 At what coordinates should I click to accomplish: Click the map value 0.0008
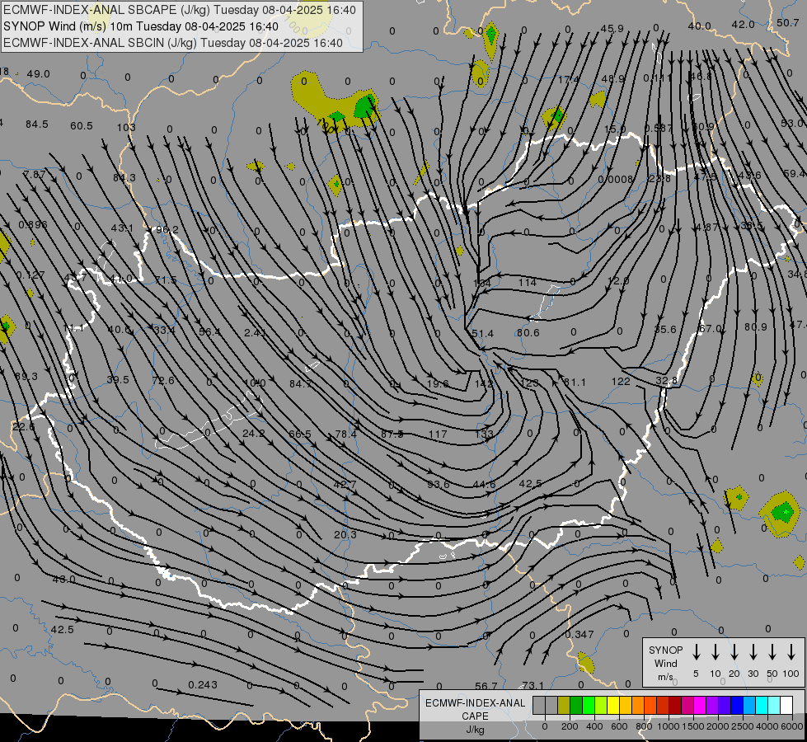pyautogui.click(x=616, y=179)
